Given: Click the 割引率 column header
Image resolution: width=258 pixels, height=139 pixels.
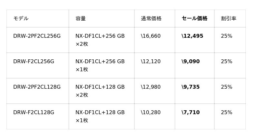Looking at the screenshot, I should tap(229, 19).
